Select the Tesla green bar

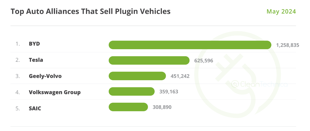tap(149, 60)
